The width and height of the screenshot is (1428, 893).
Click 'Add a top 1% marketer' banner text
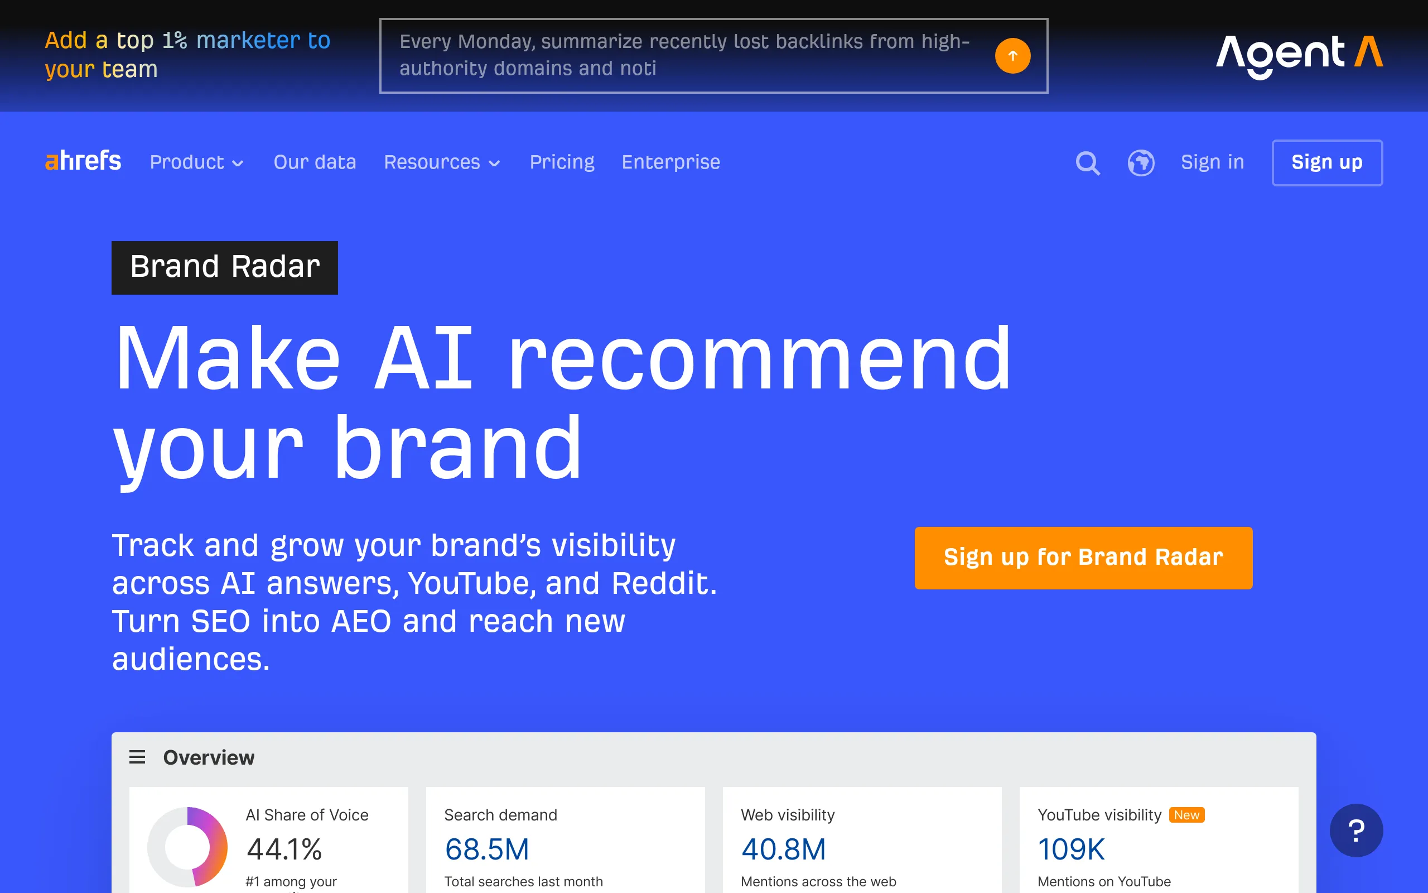(x=187, y=55)
